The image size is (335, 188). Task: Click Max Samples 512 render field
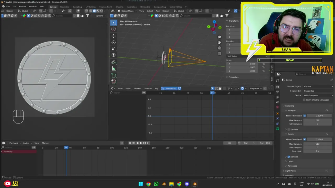(x=317, y=144)
